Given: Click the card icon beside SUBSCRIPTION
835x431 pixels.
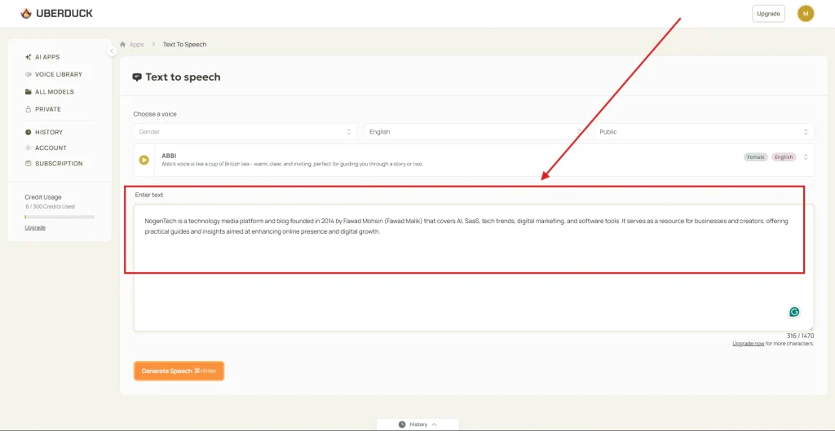Looking at the screenshot, I should (29, 163).
